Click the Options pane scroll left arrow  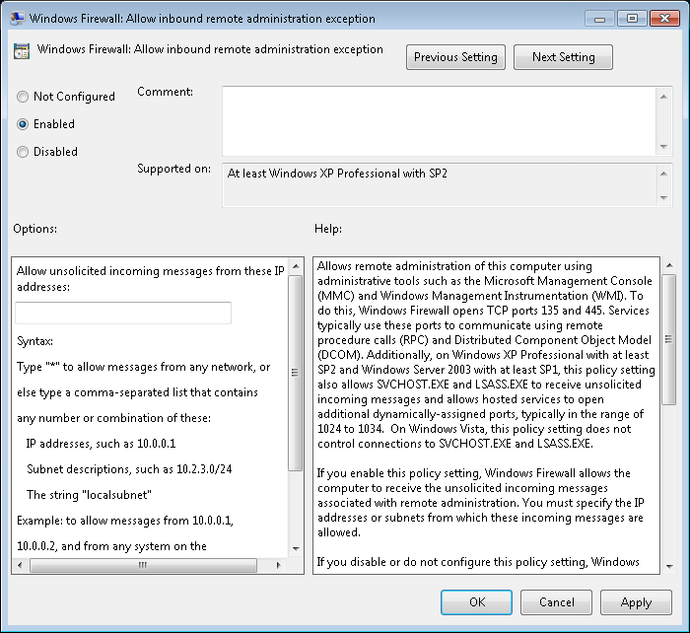pyautogui.click(x=20, y=565)
